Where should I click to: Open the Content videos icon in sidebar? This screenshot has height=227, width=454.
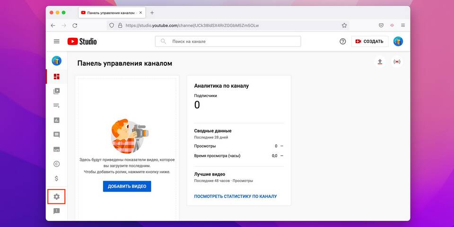click(56, 91)
